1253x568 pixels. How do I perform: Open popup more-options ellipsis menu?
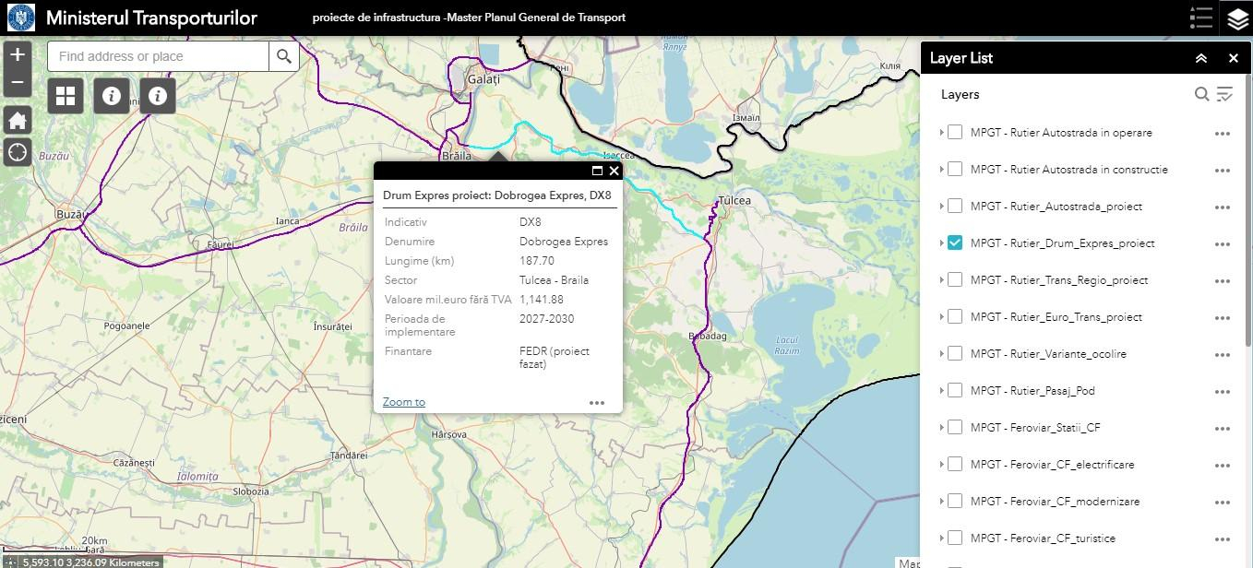[597, 402]
